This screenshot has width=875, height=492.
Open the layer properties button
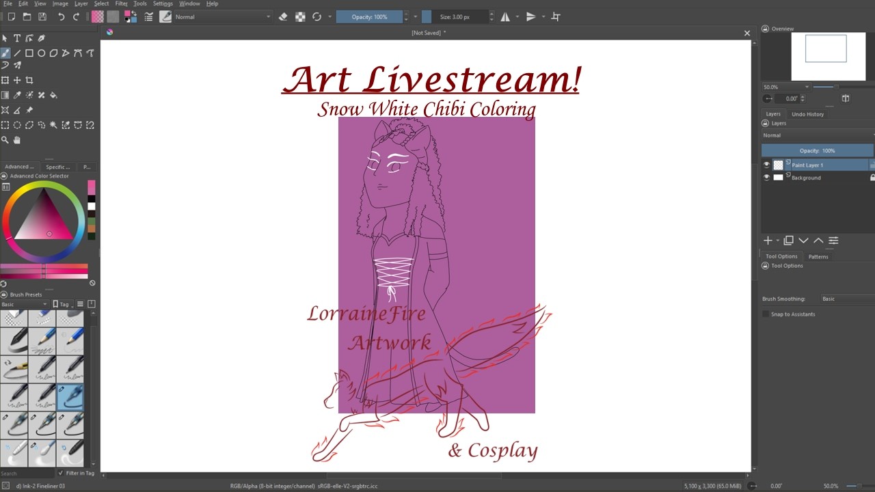point(833,241)
